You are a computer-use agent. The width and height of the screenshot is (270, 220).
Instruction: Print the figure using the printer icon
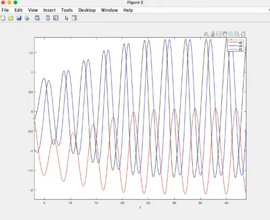click(27, 18)
